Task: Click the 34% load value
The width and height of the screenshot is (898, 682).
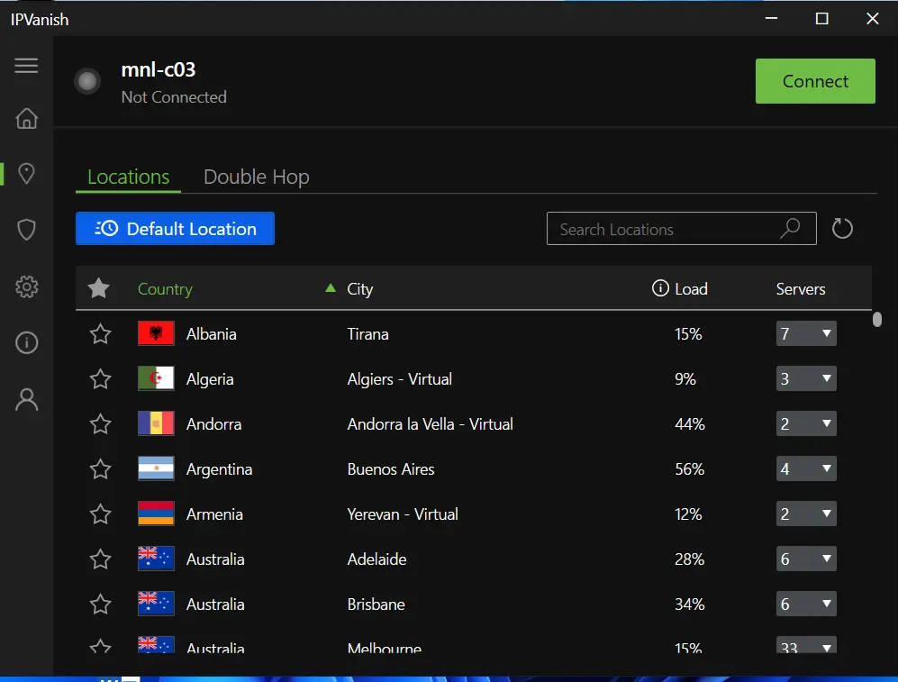Action: click(690, 605)
